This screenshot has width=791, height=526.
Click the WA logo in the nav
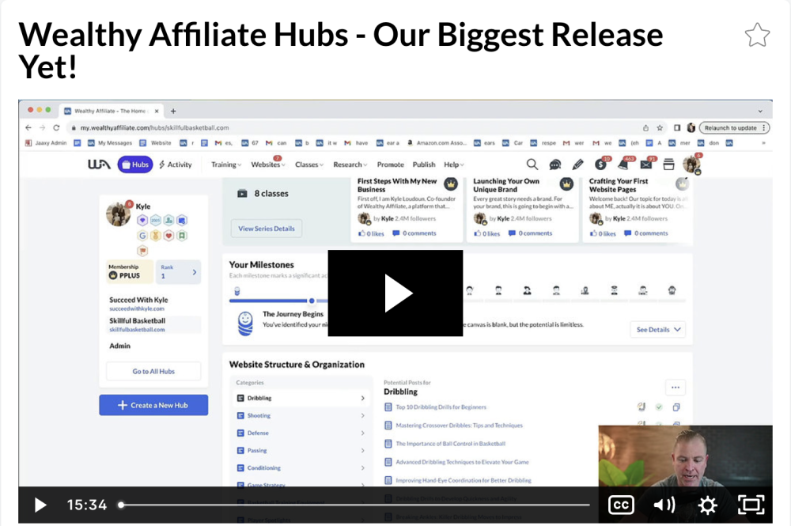[x=99, y=165]
